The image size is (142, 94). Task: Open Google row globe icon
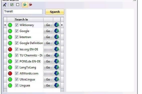coord(56,31)
